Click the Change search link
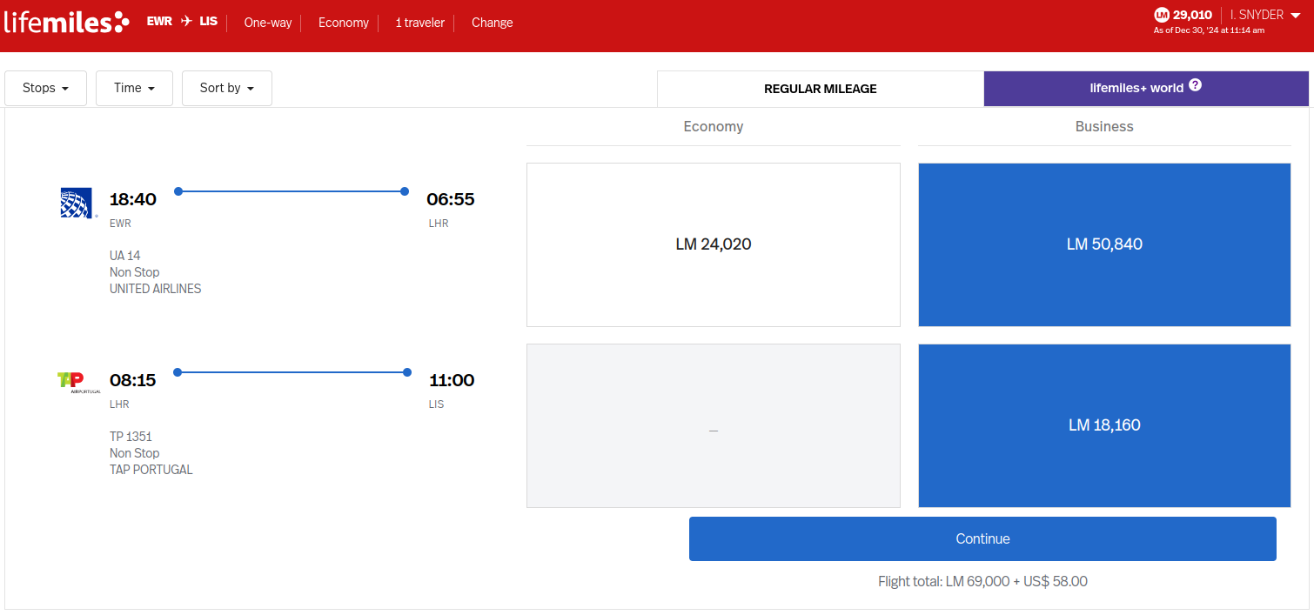Viewport: 1314px width, 615px height. click(x=493, y=23)
